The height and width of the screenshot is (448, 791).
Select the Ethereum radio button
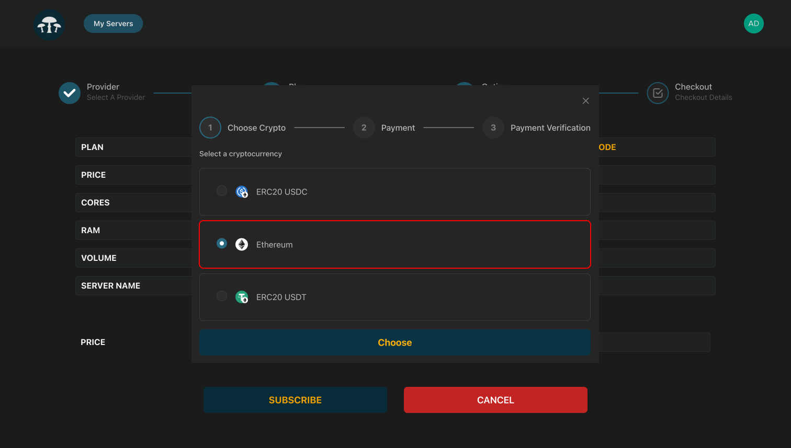(222, 244)
